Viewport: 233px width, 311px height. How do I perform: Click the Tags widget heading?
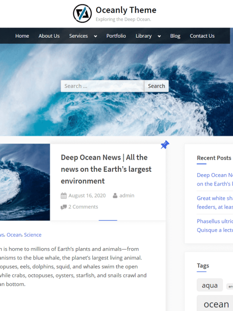click(x=203, y=265)
